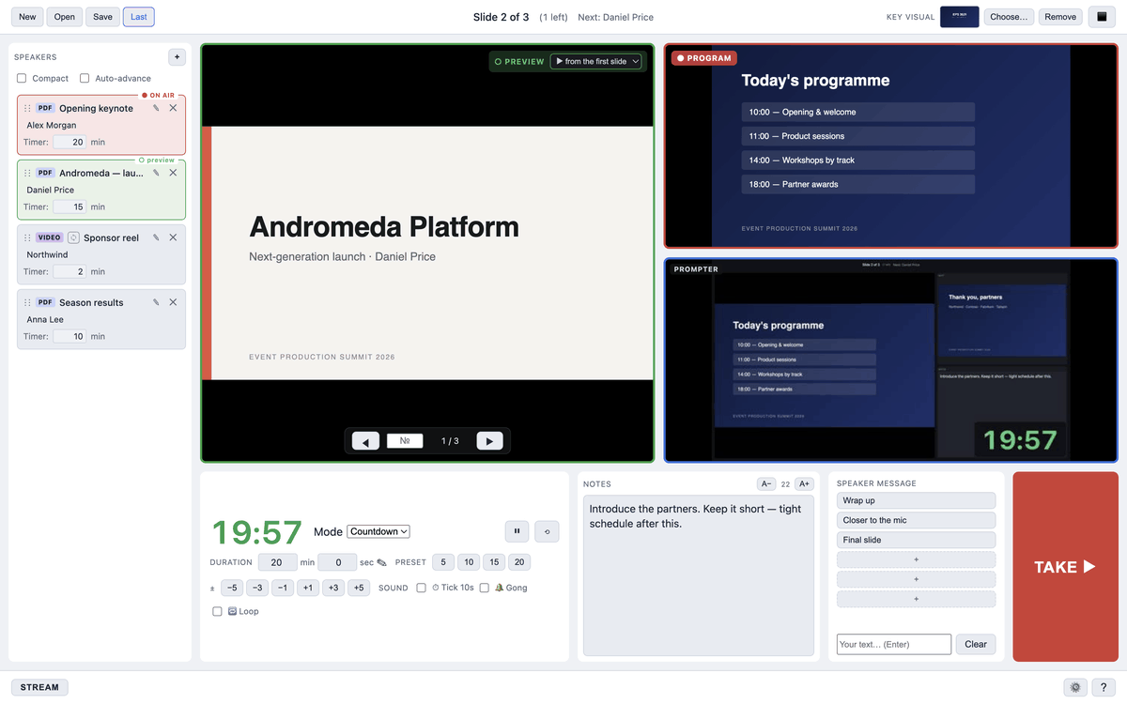Open the timer Mode dropdown
Screen dimensions: 1127x704
tap(378, 531)
